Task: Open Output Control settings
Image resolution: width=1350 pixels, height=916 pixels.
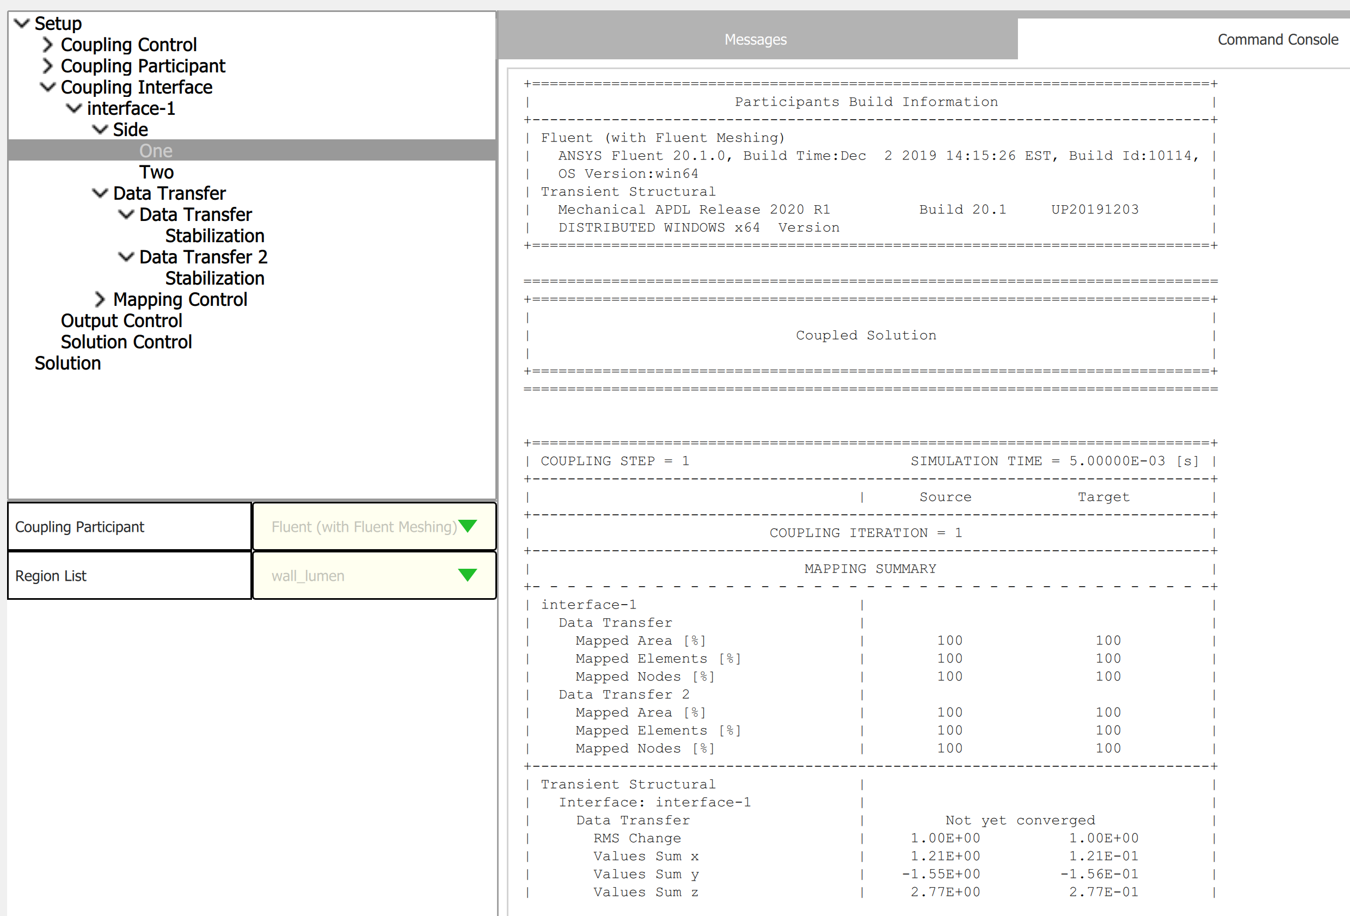Action: [x=121, y=321]
